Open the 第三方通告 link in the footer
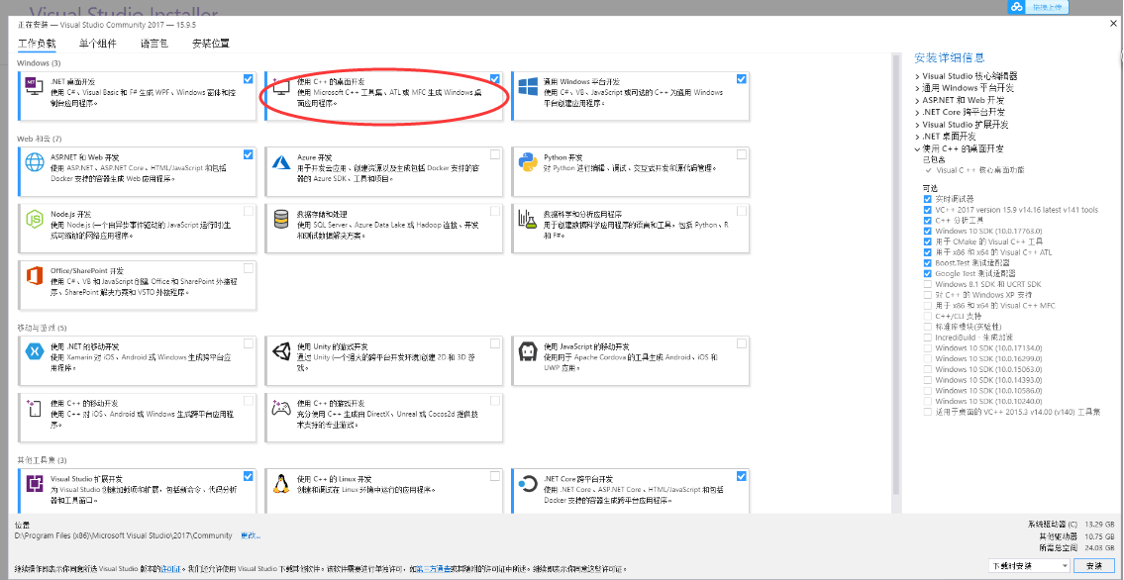This screenshot has width=1124, height=580. click(435, 568)
